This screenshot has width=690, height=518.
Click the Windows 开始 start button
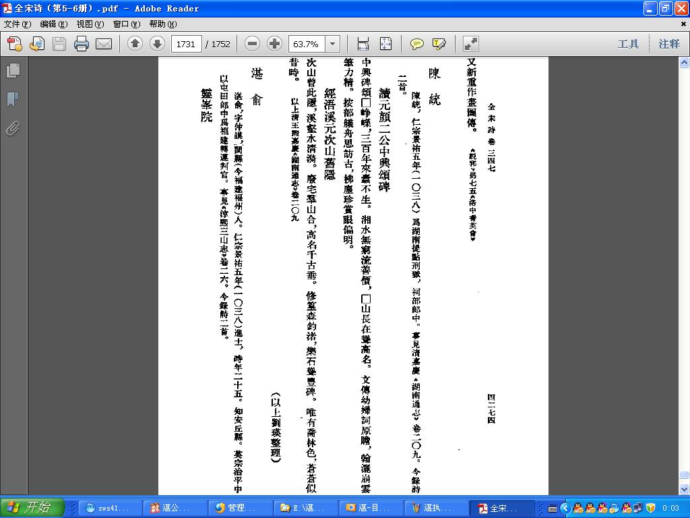(32, 507)
